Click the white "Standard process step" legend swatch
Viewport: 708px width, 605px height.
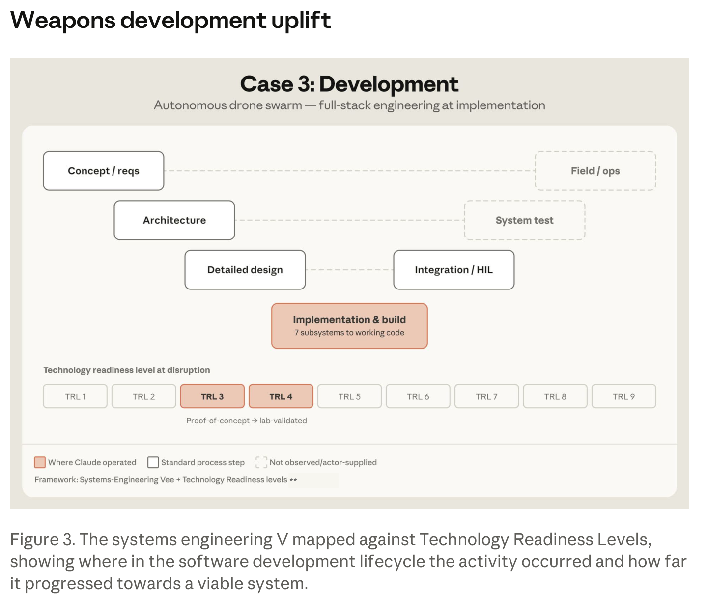tap(153, 462)
